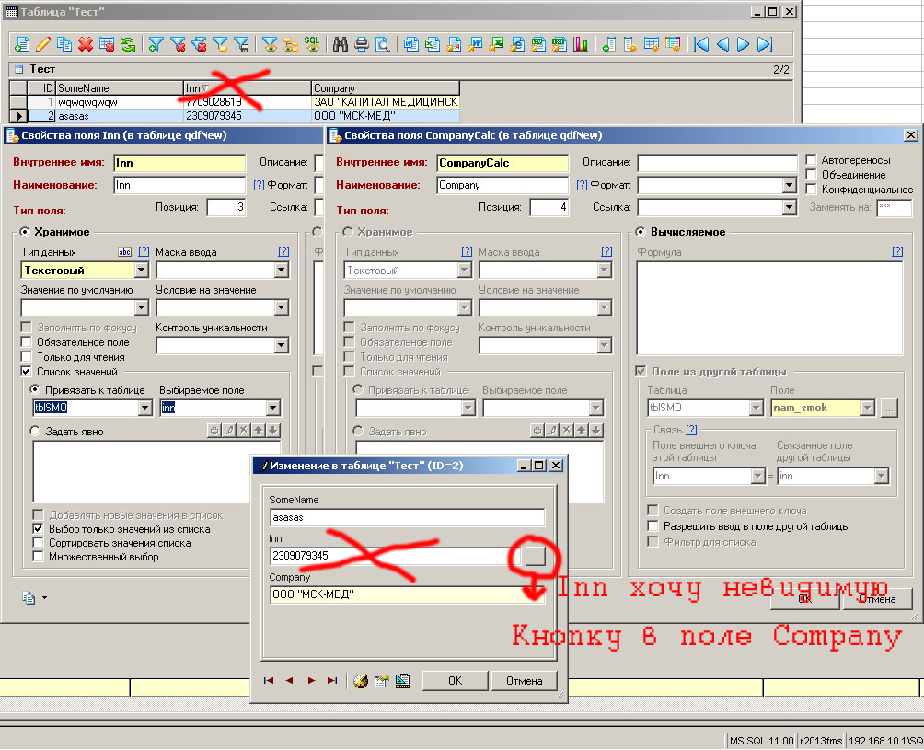Screen dimensions: 924x750
Task: Go to first record in edit dialog
Action: (x=269, y=680)
